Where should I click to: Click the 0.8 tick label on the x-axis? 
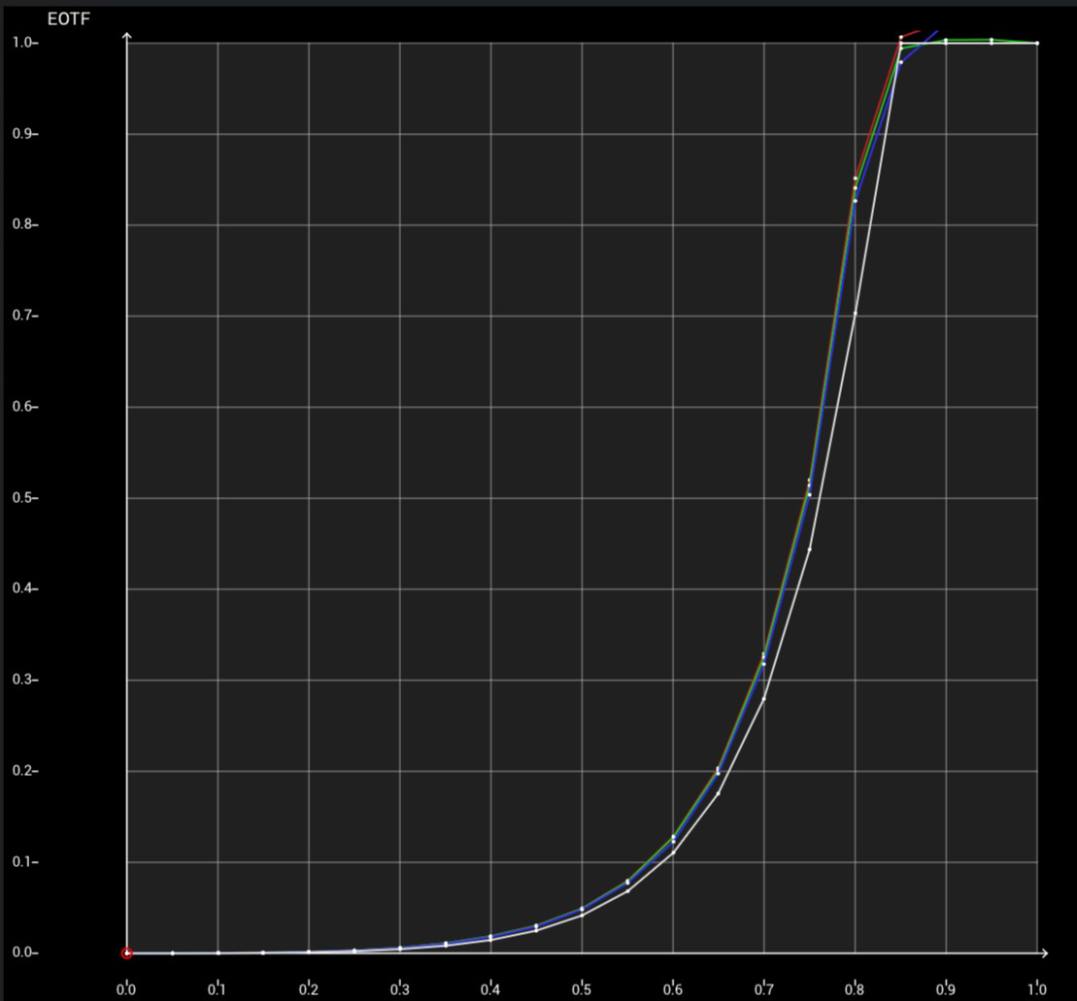tap(855, 988)
